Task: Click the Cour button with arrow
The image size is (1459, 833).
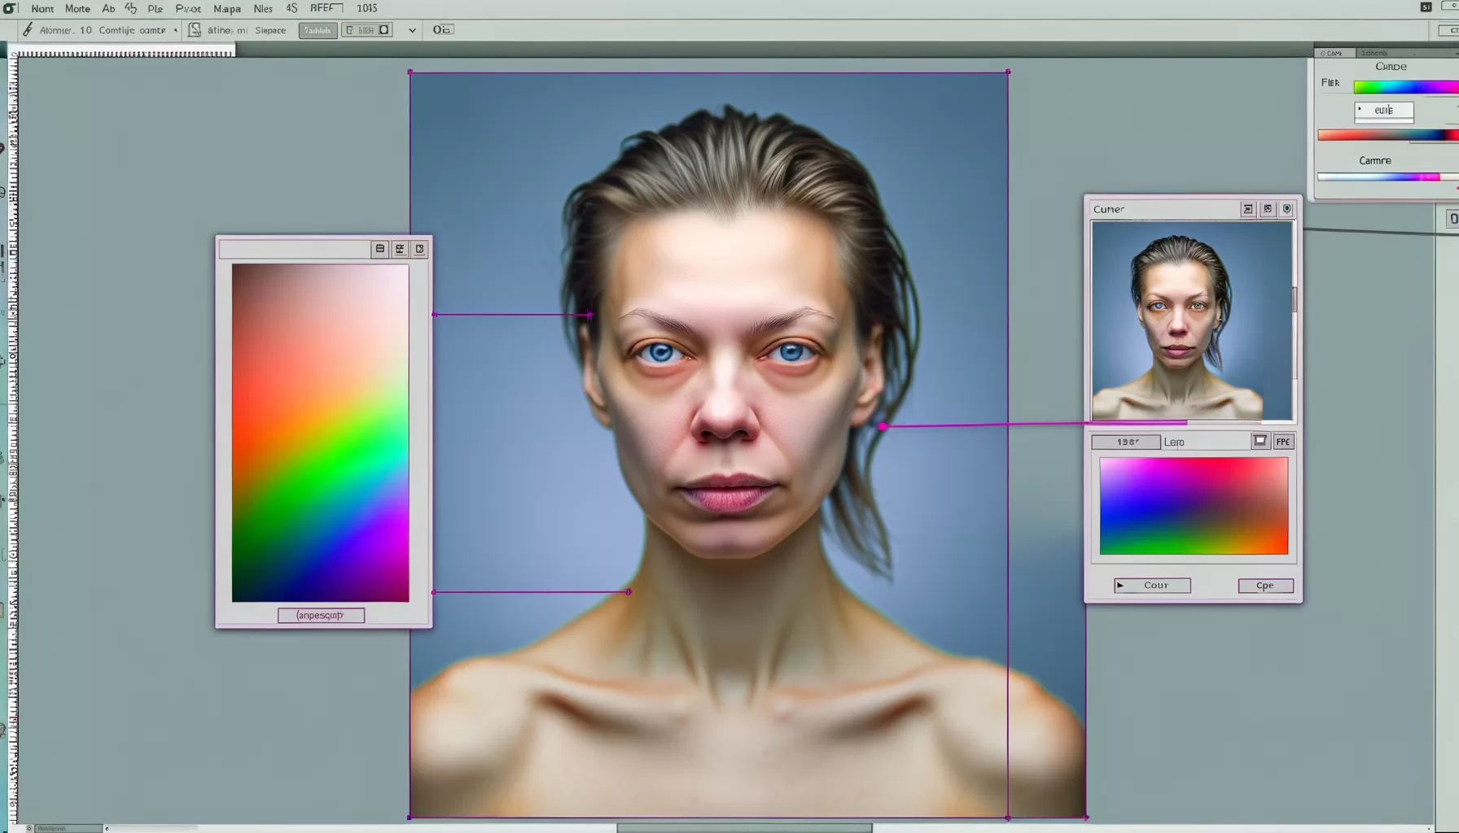Action: pyautogui.click(x=1152, y=586)
